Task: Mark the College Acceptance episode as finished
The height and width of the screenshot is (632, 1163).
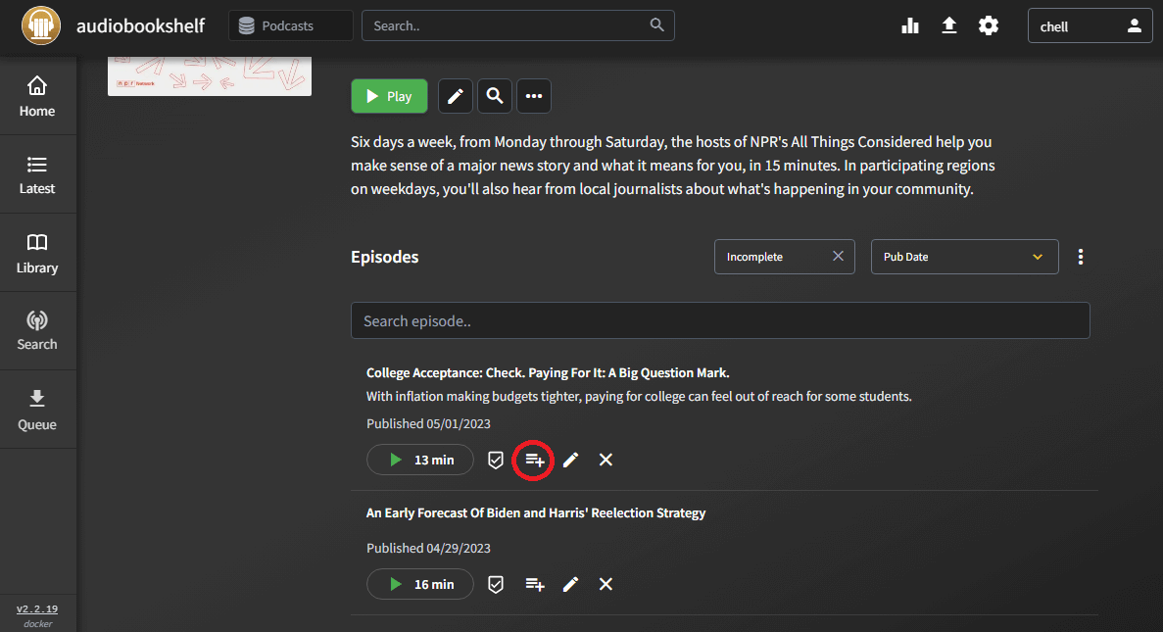Action: pos(495,460)
